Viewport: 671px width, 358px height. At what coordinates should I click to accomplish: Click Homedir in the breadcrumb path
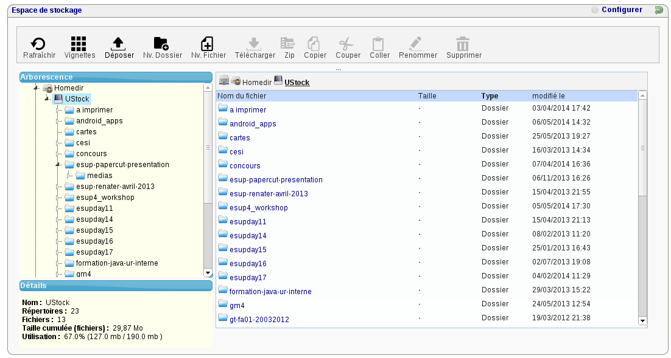tap(256, 82)
